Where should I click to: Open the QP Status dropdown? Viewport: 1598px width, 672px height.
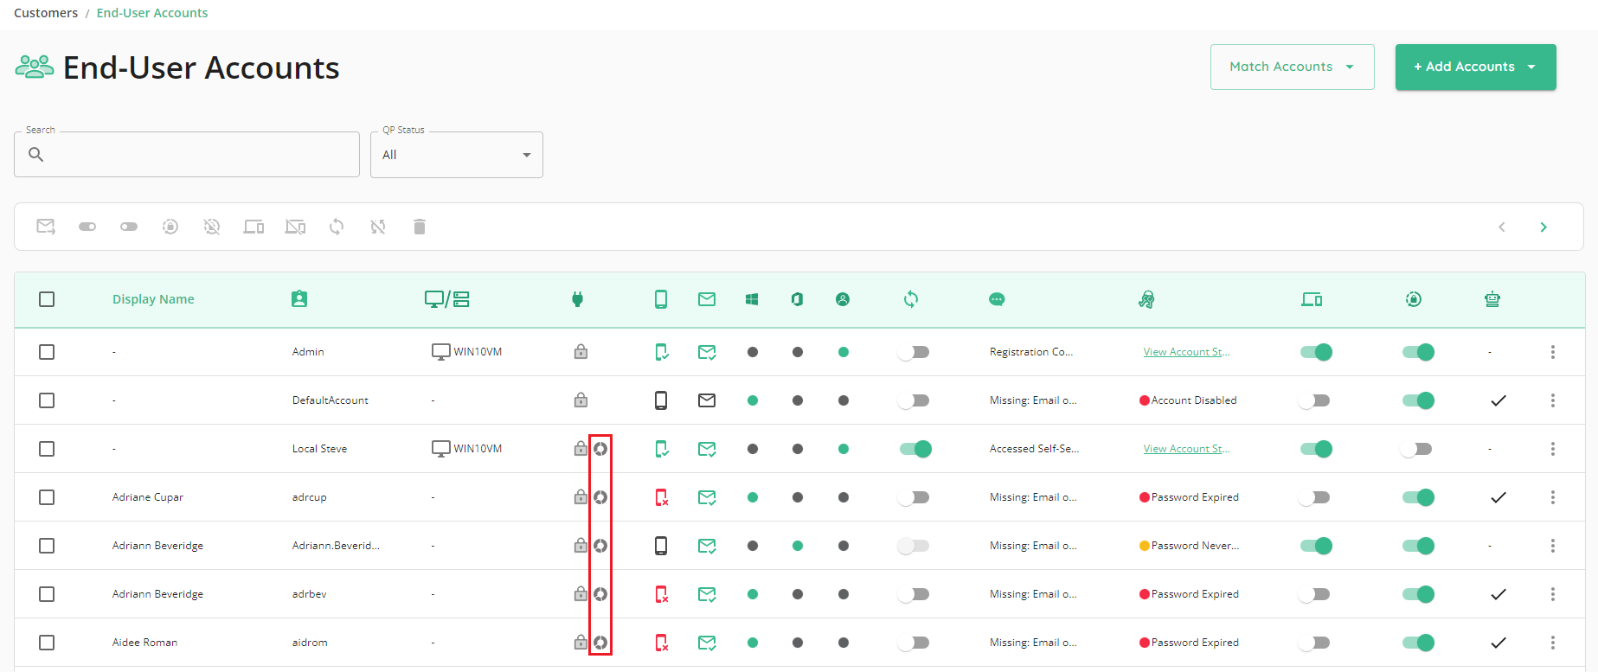[457, 155]
